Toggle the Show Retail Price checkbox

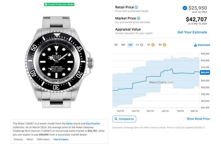point(184,119)
